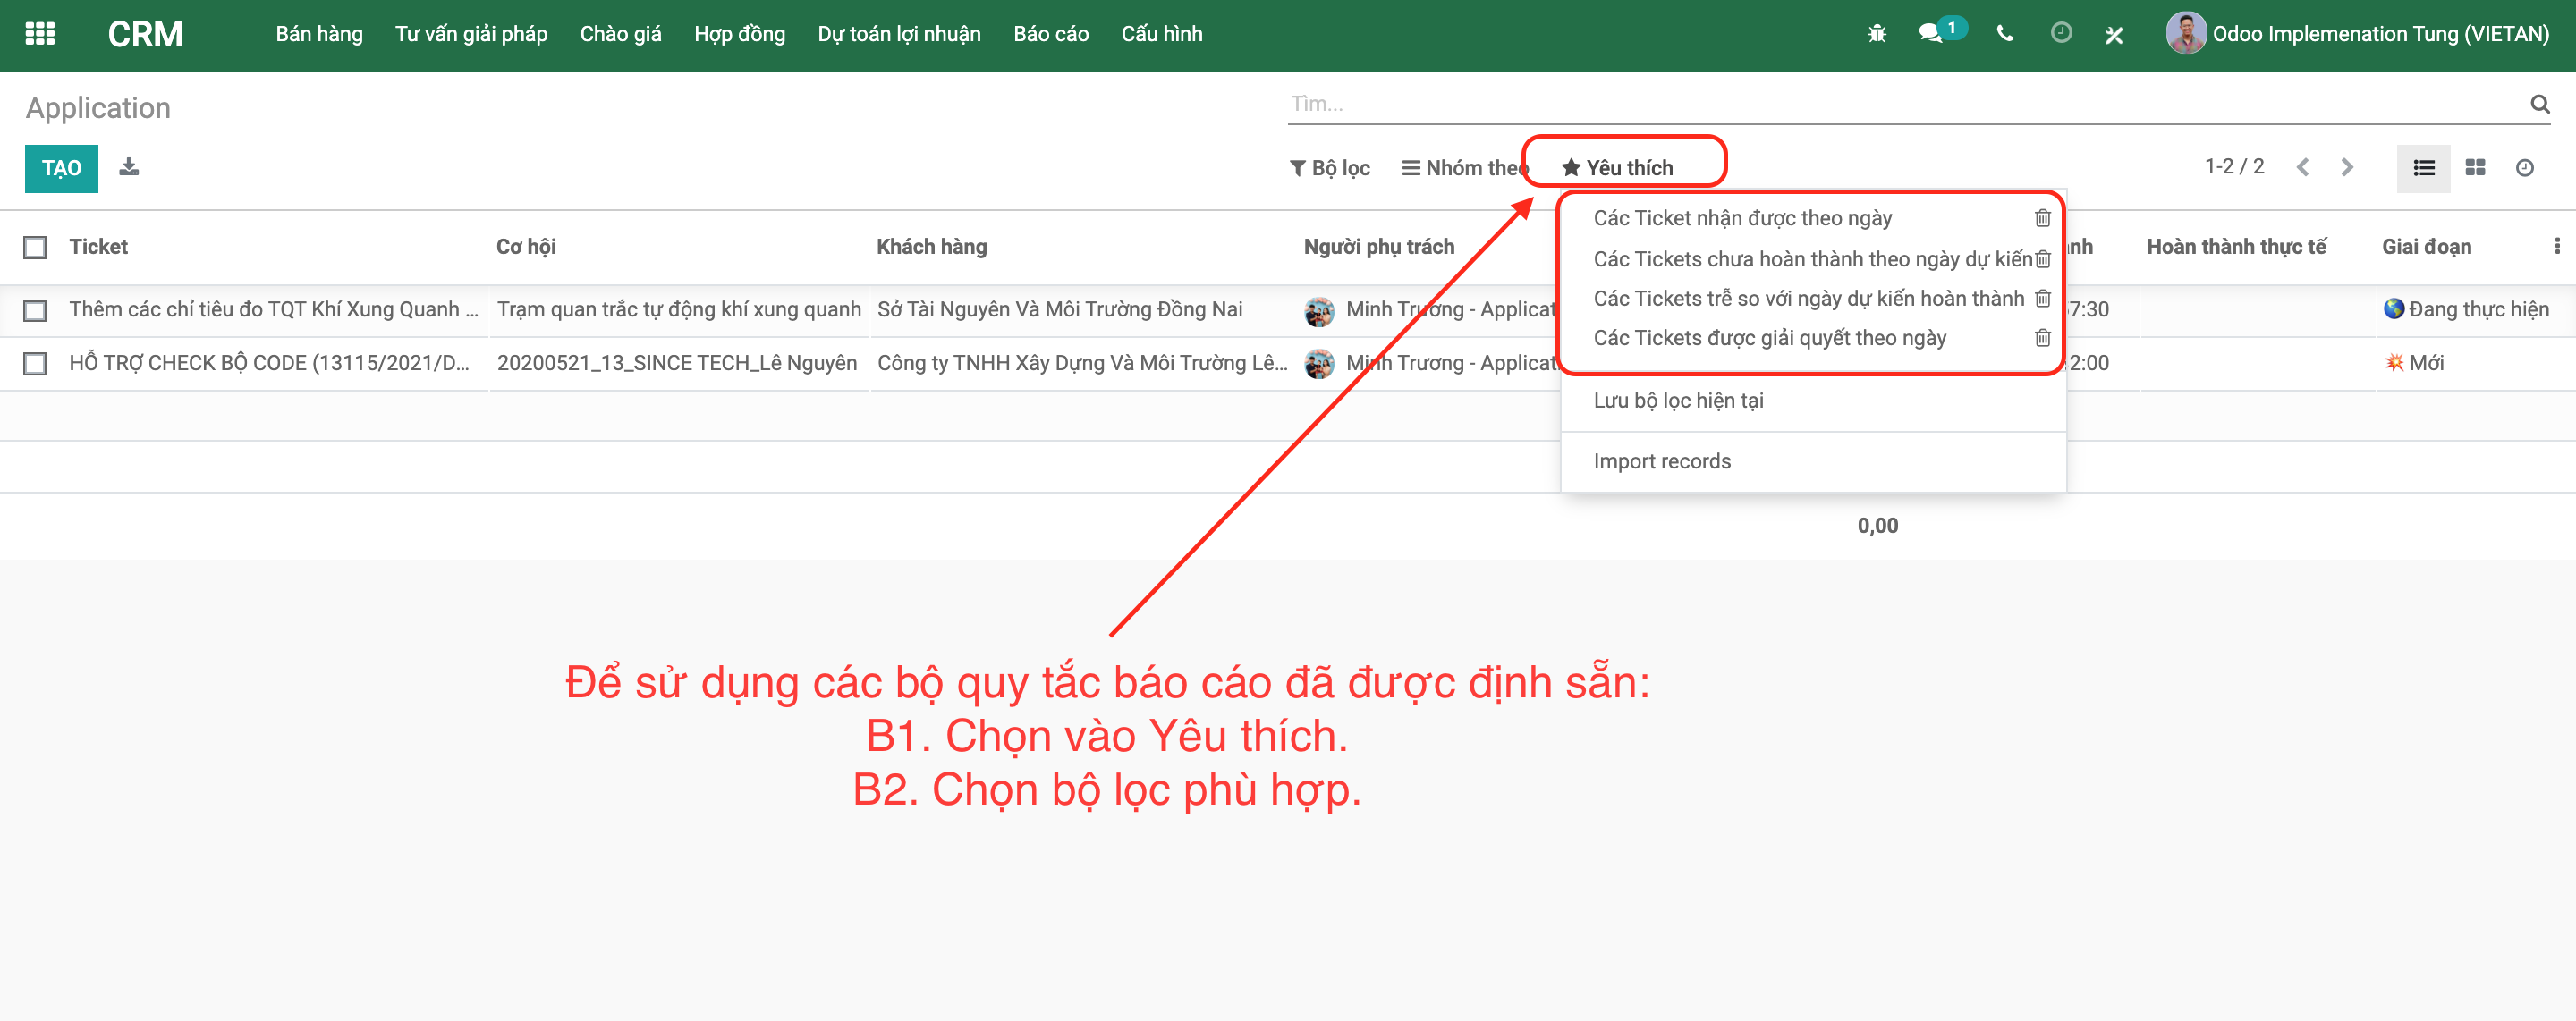The height and width of the screenshot is (1021, 2576).
Task: Select the 'HỖ TRỢ CHECK BỘ CODE' row checkbox
Action: click(35, 363)
